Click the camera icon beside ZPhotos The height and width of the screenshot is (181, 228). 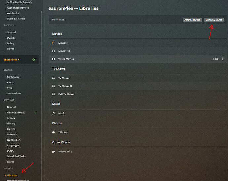(x=54, y=132)
